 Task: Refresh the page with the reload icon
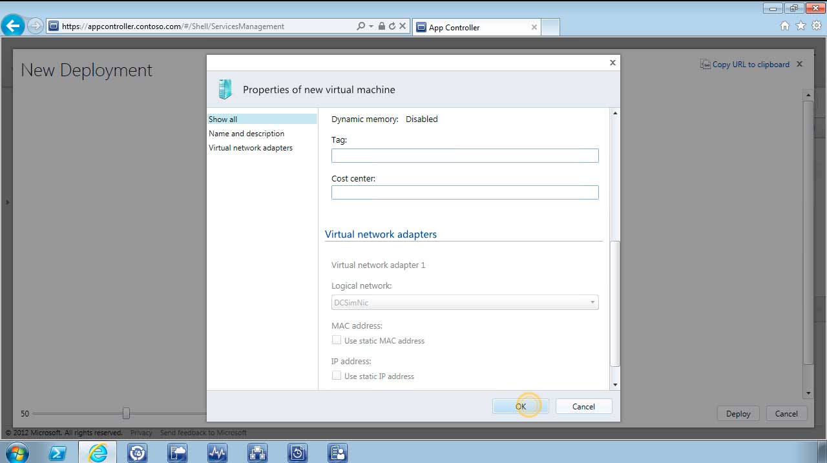(392, 26)
